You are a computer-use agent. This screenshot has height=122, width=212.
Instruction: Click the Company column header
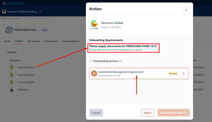[15, 60]
